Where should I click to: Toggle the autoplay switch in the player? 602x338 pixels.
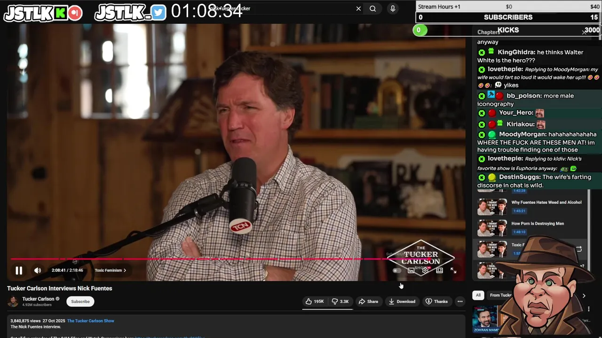tap(396, 270)
